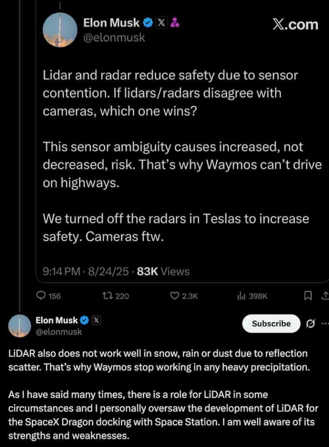Click the pink subscriber icon near Elon Musk's name
The width and height of the screenshot is (329, 447).
175,22
